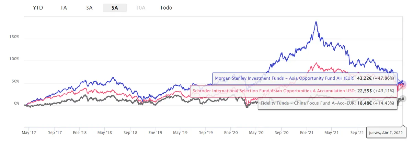Image resolution: width=412 pixels, height=149 pixels.
Task: Click the pink Schroder diamond marker
Action: (x=402, y=85)
